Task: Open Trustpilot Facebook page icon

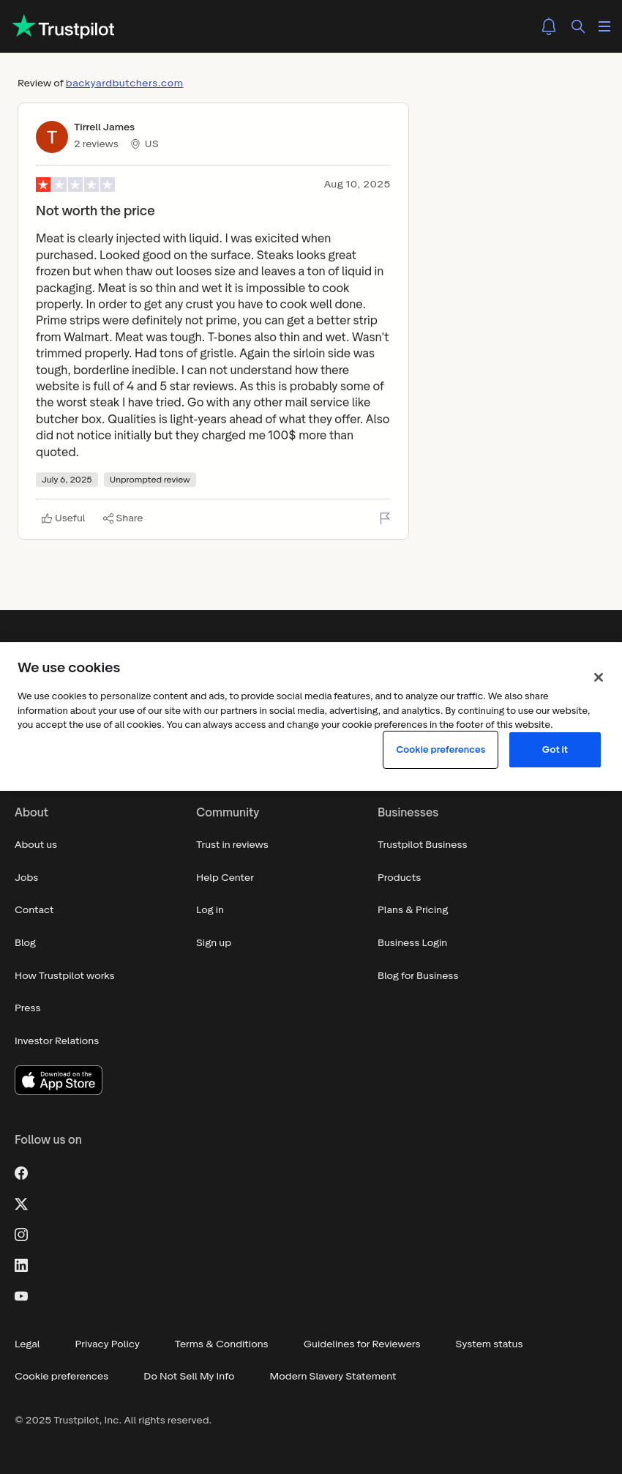Action: [x=21, y=1173]
